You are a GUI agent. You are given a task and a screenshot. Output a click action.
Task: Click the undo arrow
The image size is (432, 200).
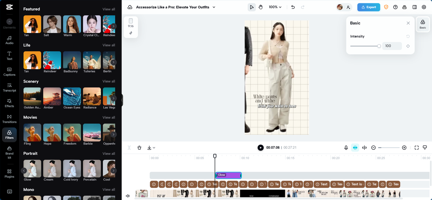tap(293, 7)
